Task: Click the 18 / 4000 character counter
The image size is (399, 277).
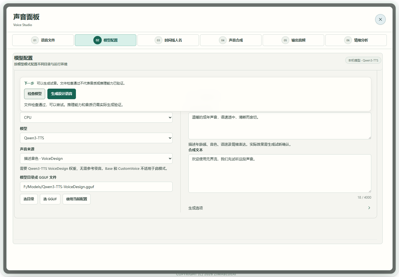Action: pyautogui.click(x=364, y=198)
